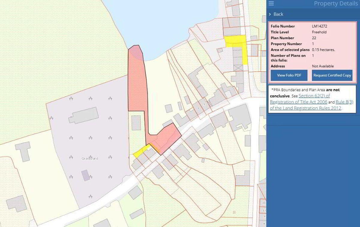The image size is (360, 227).
Task: Click the Area of selected plans label
Action: [x=290, y=50]
